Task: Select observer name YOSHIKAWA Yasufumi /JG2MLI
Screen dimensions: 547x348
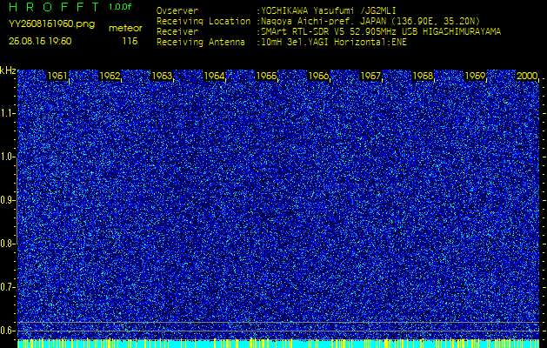Action: [x=329, y=10]
